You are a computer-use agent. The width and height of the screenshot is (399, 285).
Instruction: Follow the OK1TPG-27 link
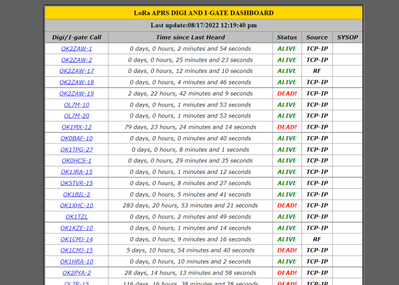tap(76, 149)
